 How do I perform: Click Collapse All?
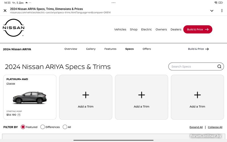[215, 127]
